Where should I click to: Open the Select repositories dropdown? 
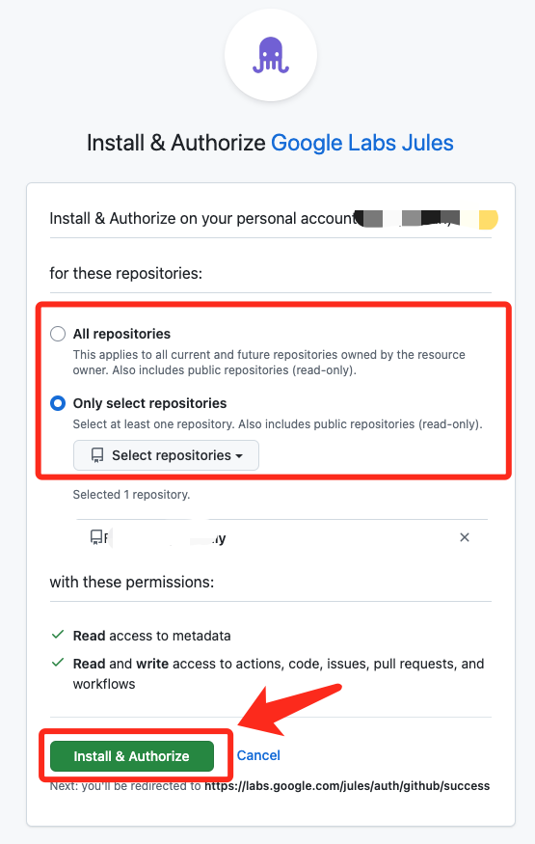pos(166,455)
